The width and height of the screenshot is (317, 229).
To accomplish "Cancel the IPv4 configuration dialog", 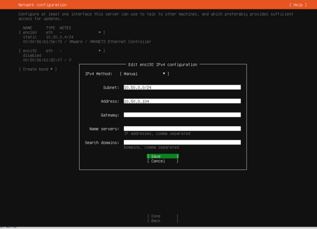I will [162, 161].
